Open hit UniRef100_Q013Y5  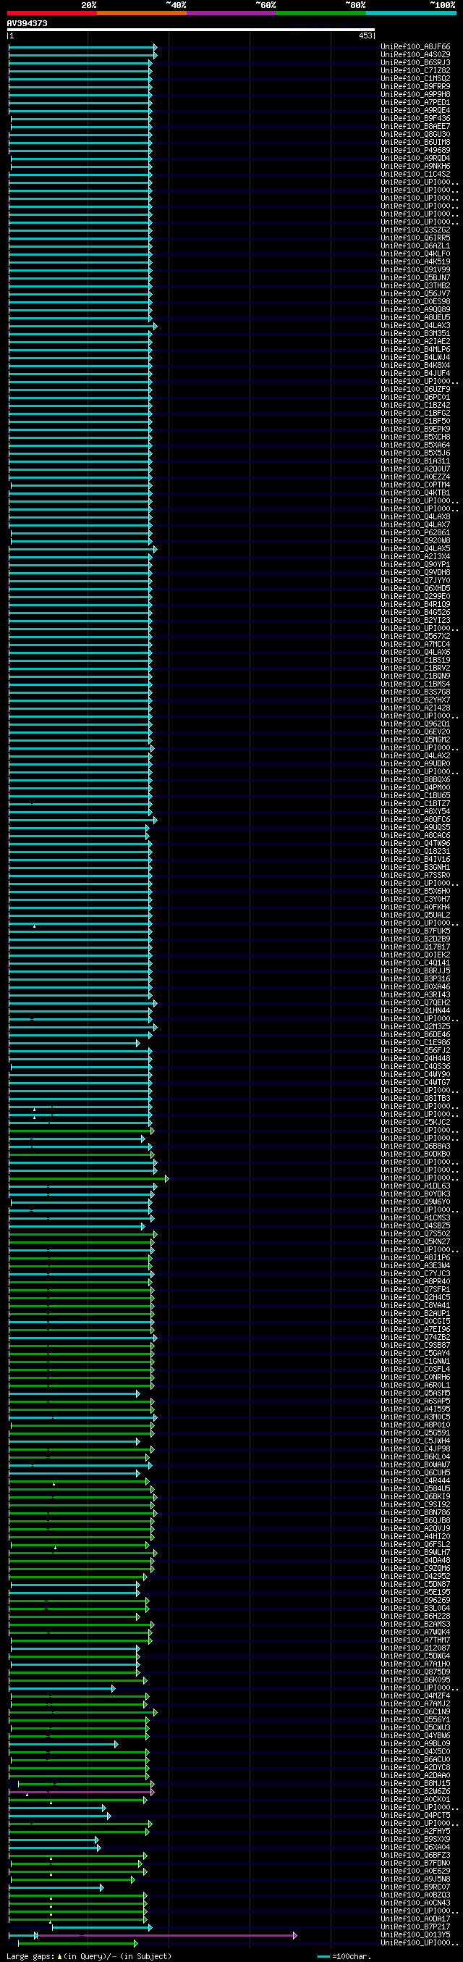[415, 1934]
